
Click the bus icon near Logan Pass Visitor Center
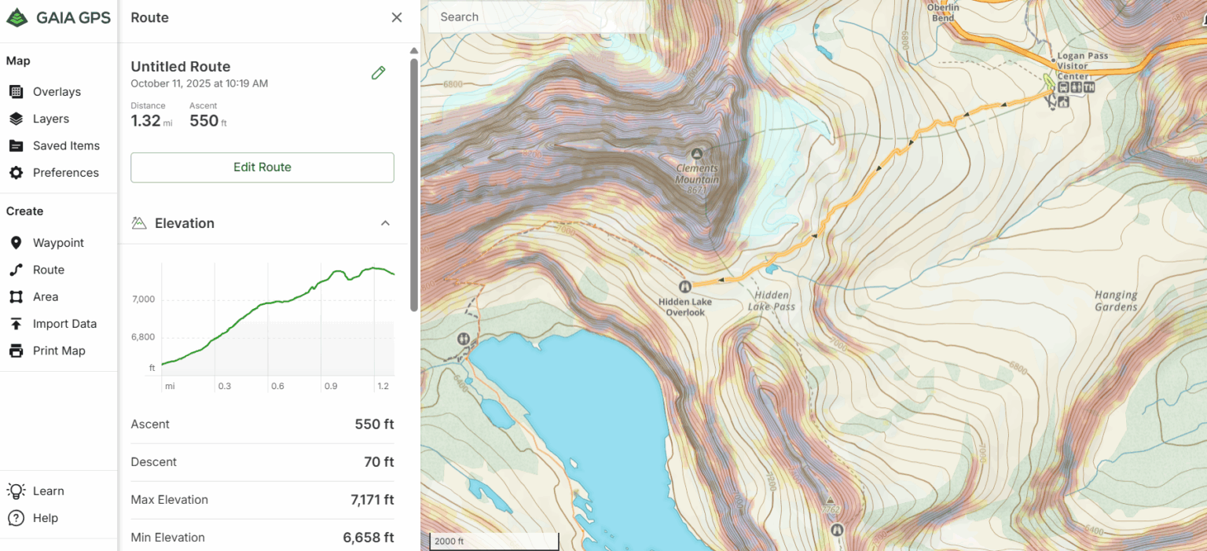pos(1063,87)
